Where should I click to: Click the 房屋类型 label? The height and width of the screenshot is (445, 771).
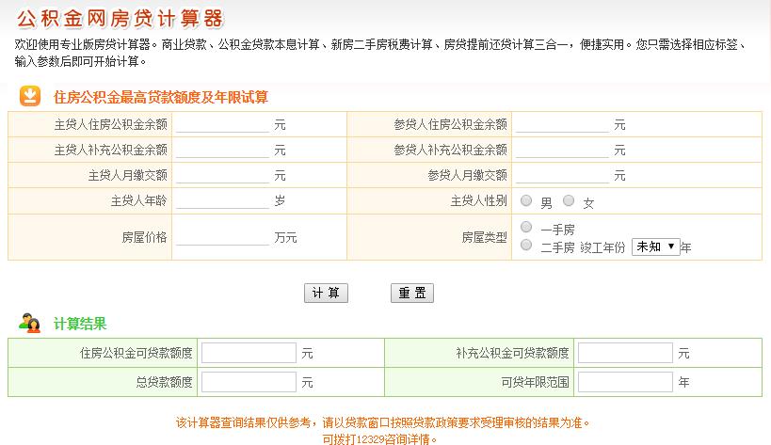click(x=484, y=238)
